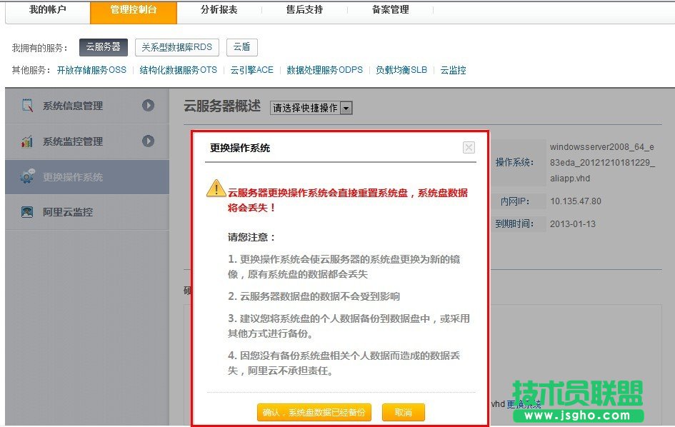Select 系统监控管理 in sidebar
The image size is (675, 427).
87,141
